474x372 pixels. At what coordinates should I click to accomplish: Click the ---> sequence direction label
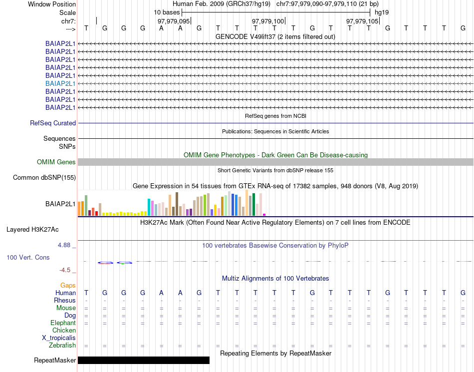(71, 29)
